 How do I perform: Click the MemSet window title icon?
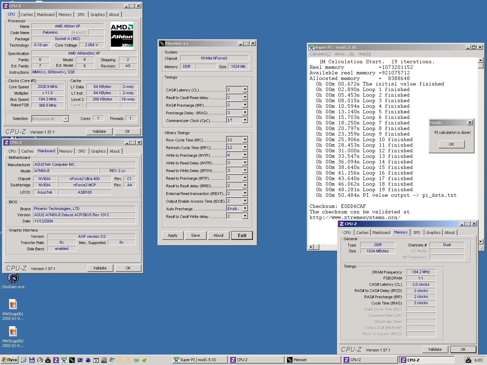pos(162,43)
